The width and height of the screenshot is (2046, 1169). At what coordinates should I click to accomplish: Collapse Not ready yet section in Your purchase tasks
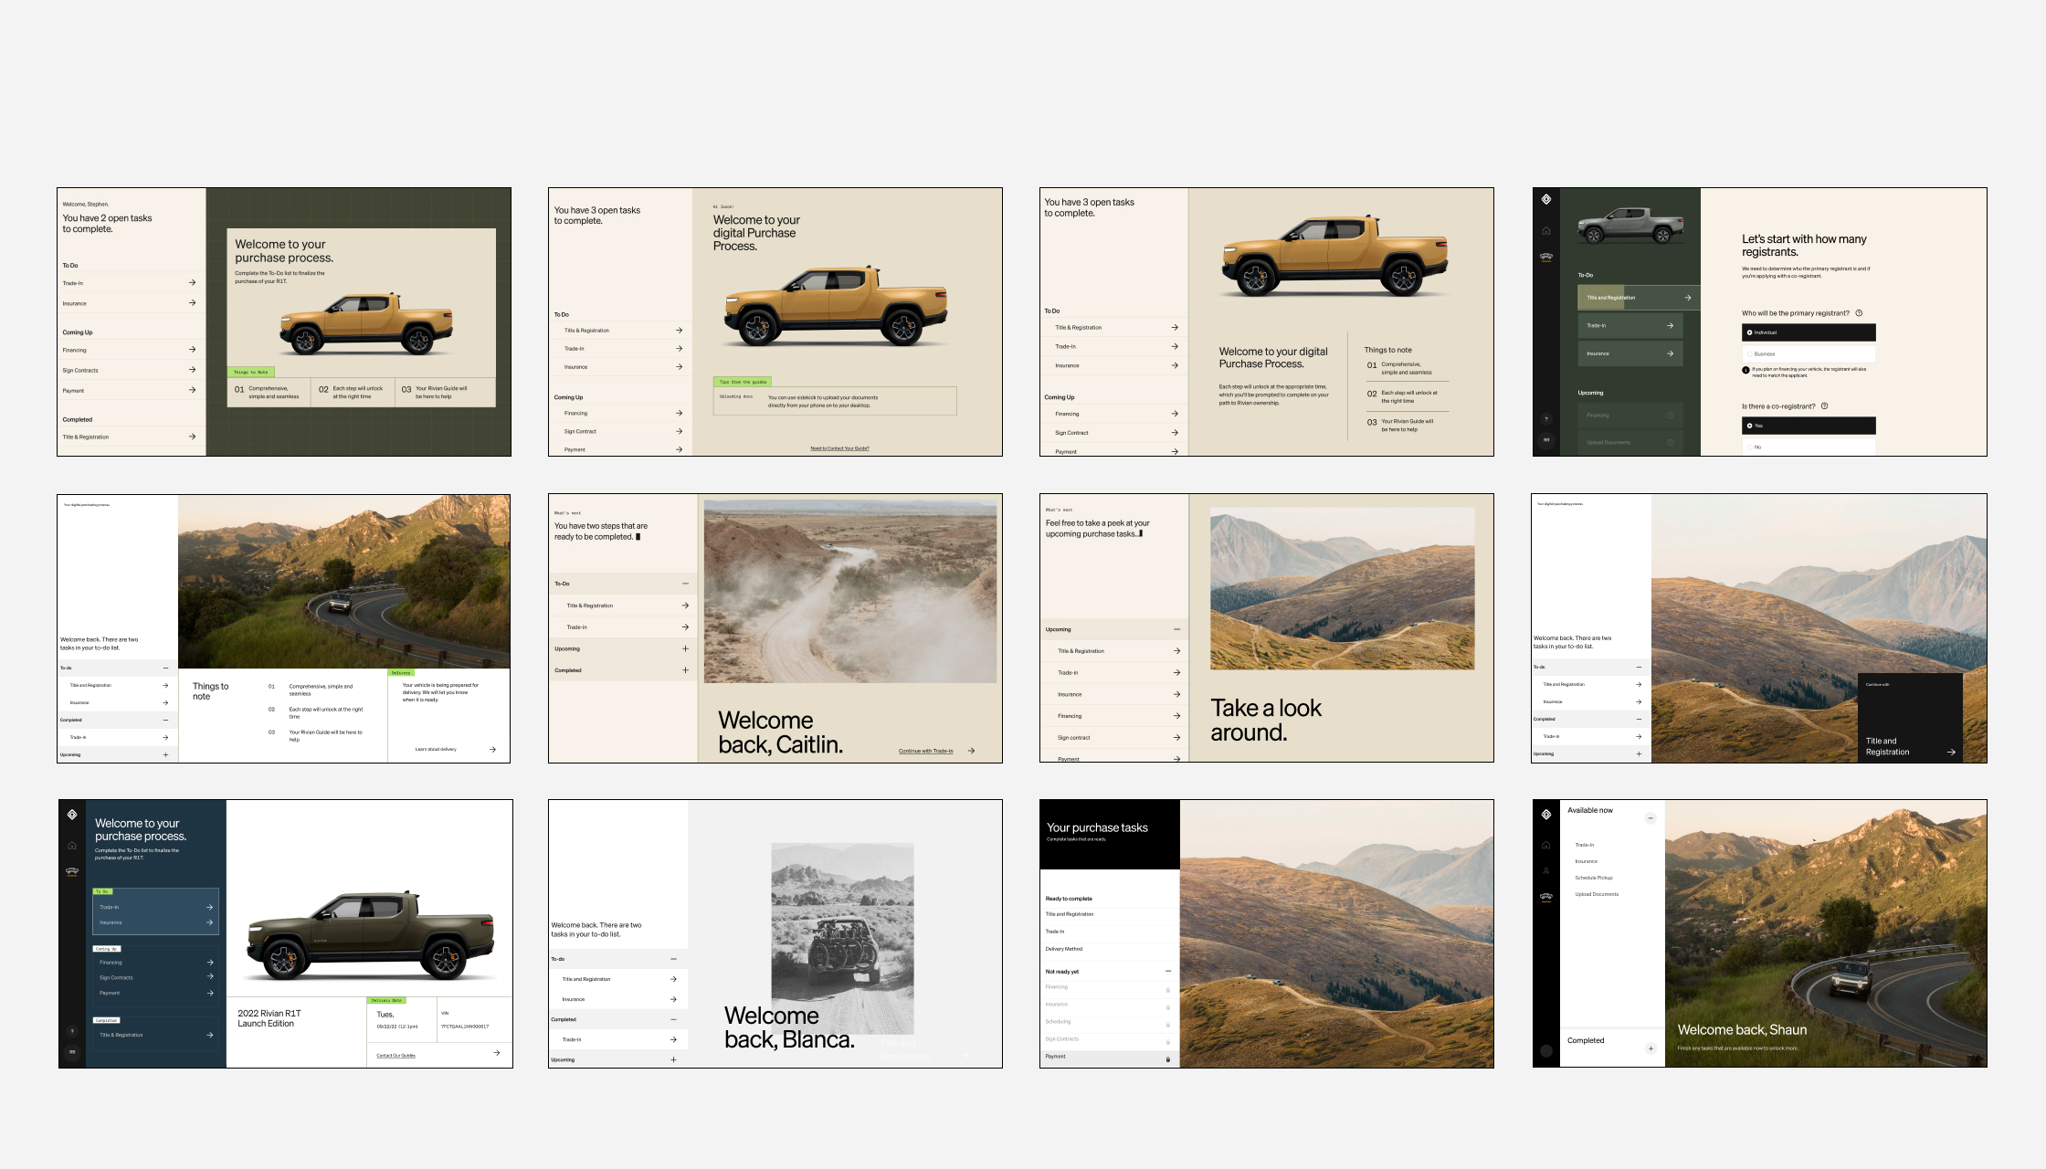(1168, 971)
